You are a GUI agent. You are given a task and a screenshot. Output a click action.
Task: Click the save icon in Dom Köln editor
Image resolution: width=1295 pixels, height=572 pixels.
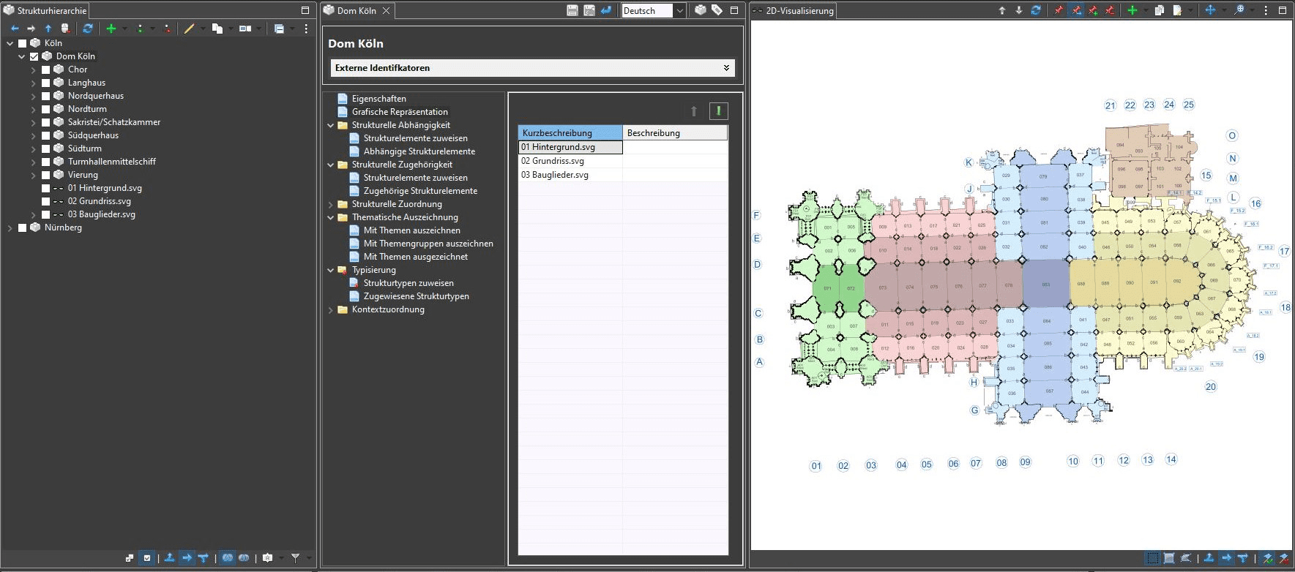(x=572, y=10)
